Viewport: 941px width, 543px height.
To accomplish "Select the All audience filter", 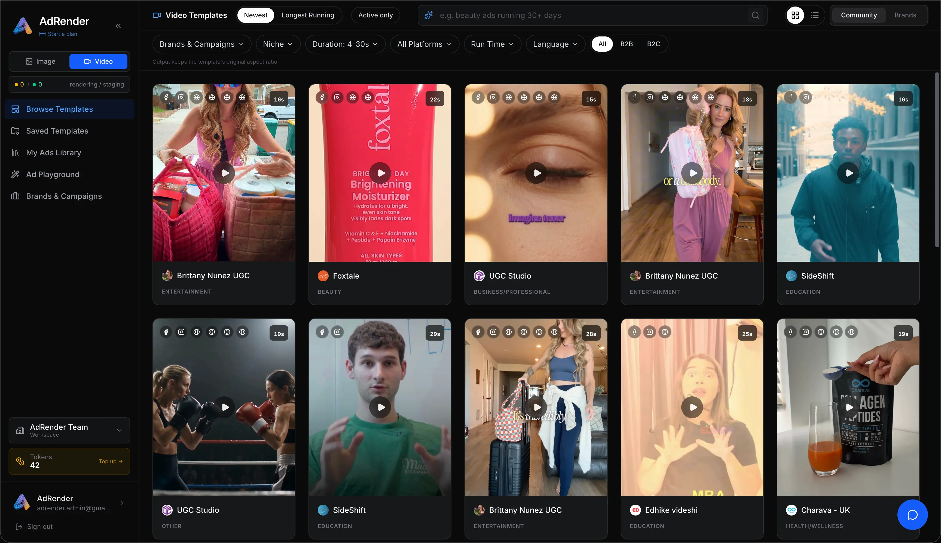I will (x=602, y=44).
